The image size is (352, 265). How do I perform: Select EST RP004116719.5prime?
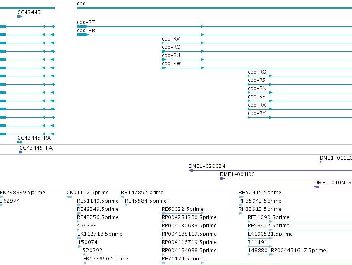click(x=189, y=243)
